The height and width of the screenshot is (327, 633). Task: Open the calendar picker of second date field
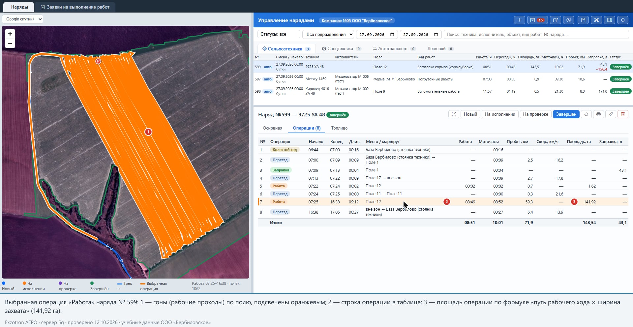(x=436, y=34)
